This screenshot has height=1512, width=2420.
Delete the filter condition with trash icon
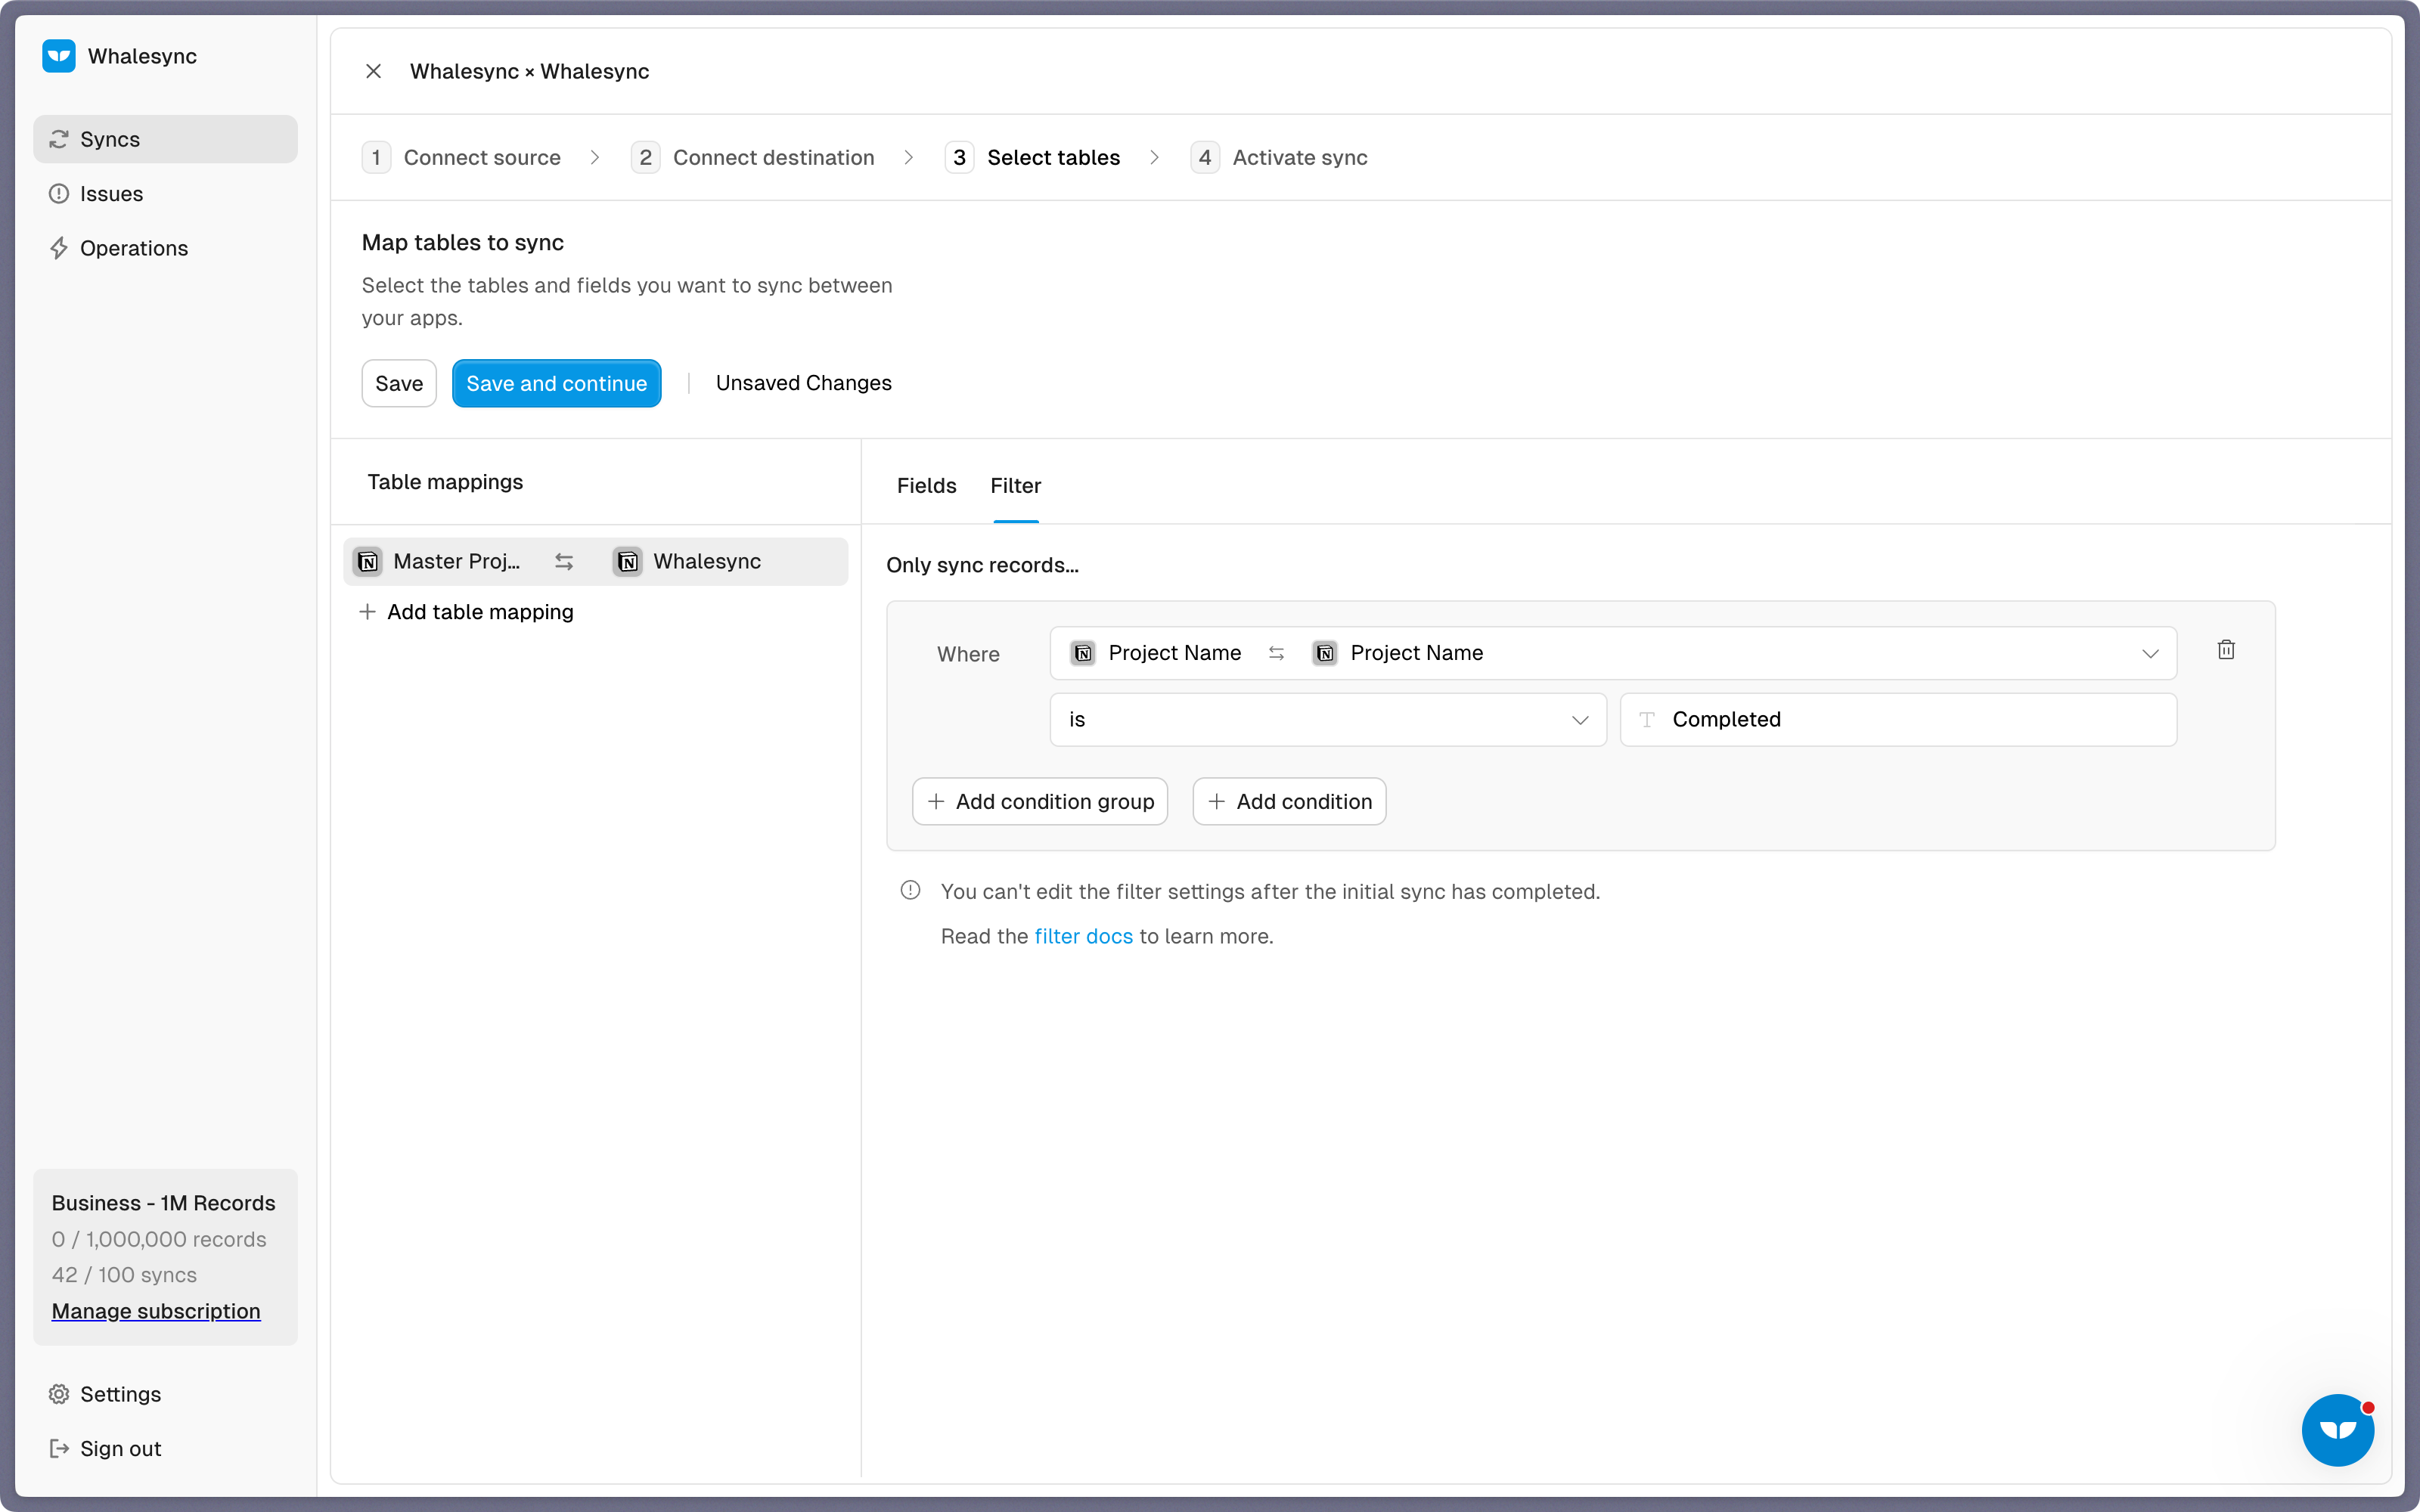[2226, 650]
